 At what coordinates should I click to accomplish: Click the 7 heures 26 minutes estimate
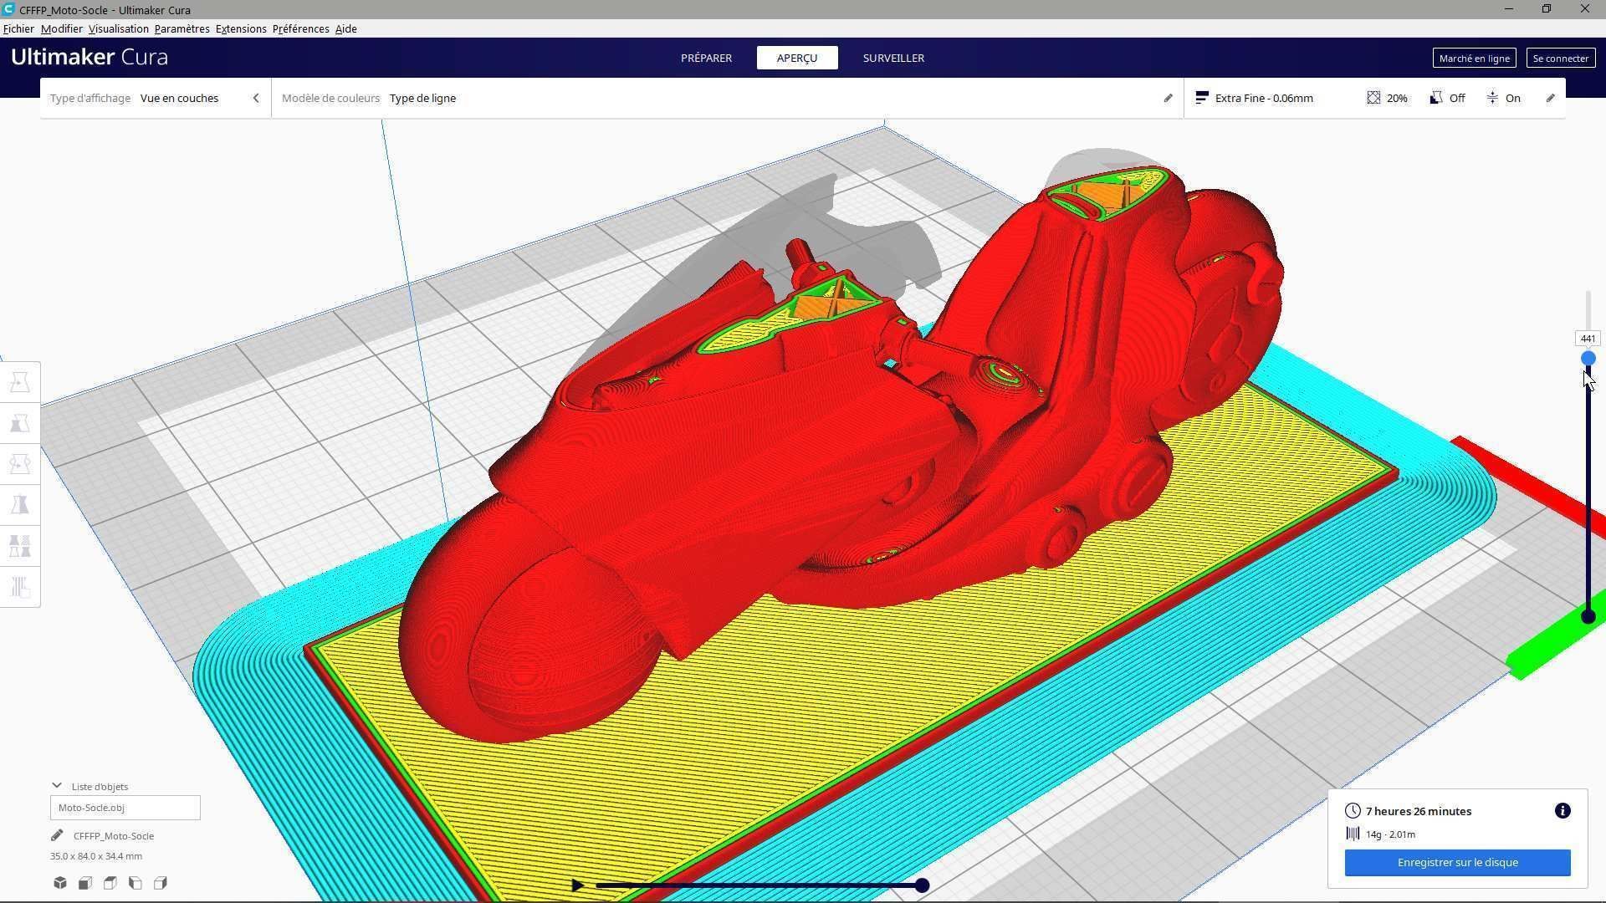click(x=1418, y=811)
